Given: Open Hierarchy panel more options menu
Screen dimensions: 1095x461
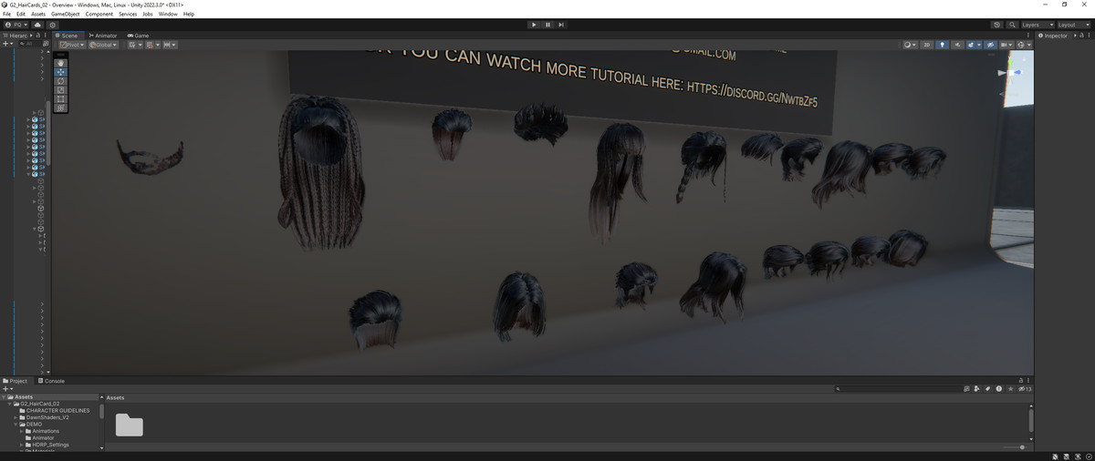Looking at the screenshot, I should tap(46, 36).
